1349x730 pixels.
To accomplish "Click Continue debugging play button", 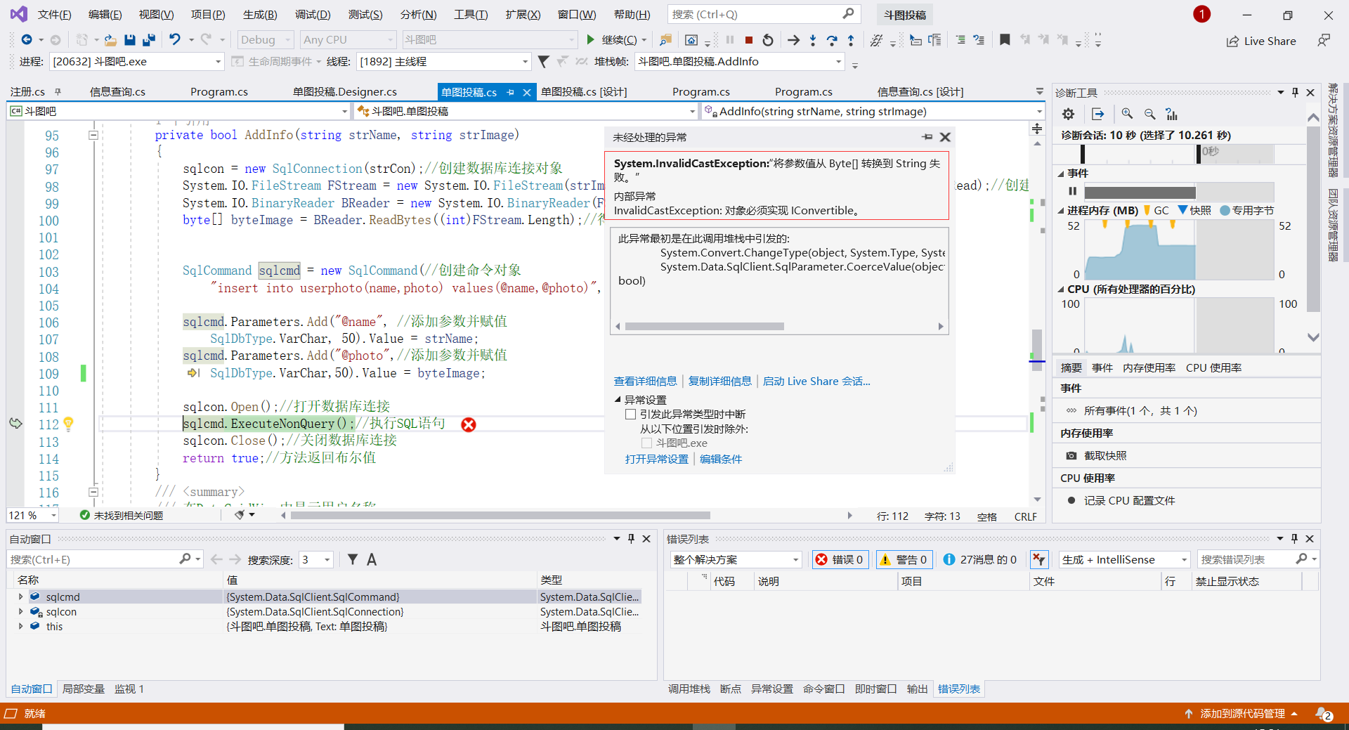I will (x=591, y=40).
